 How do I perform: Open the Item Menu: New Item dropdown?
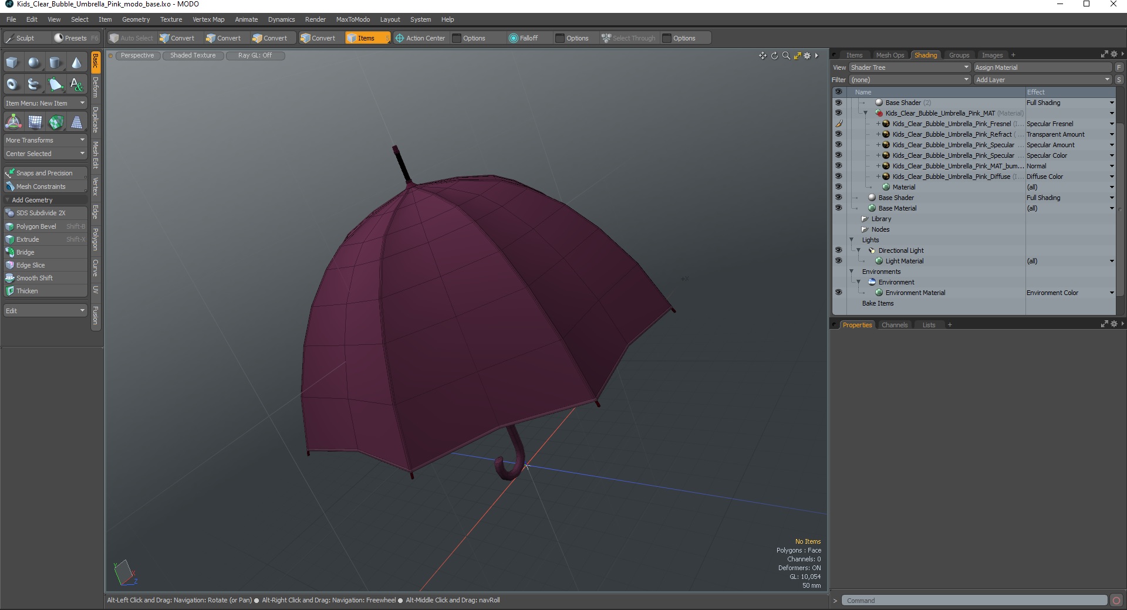pyautogui.click(x=45, y=103)
